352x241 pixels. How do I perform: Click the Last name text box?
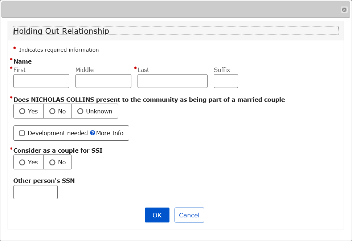pyautogui.click(x=172, y=81)
